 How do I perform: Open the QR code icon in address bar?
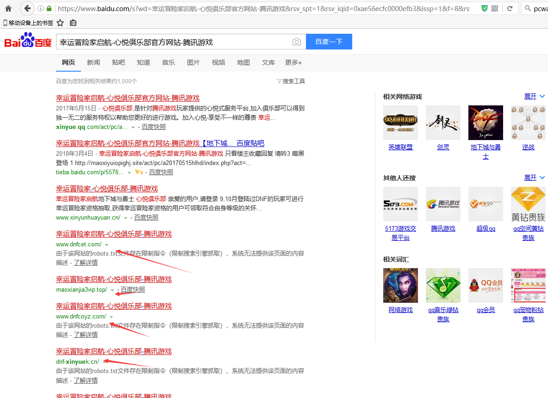pyautogui.click(x=494, y=8)
